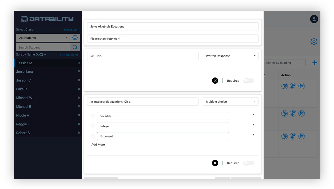The width and height of the screenshot is (334, 189).
Task: Click the ADD STUDENT link
Action: tap(69, 55)
